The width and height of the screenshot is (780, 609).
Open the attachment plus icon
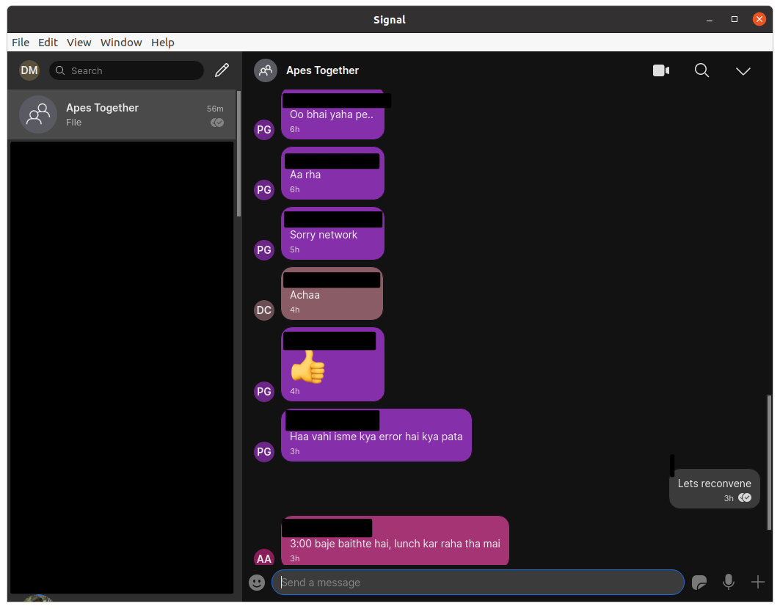[x=758, y=582]
